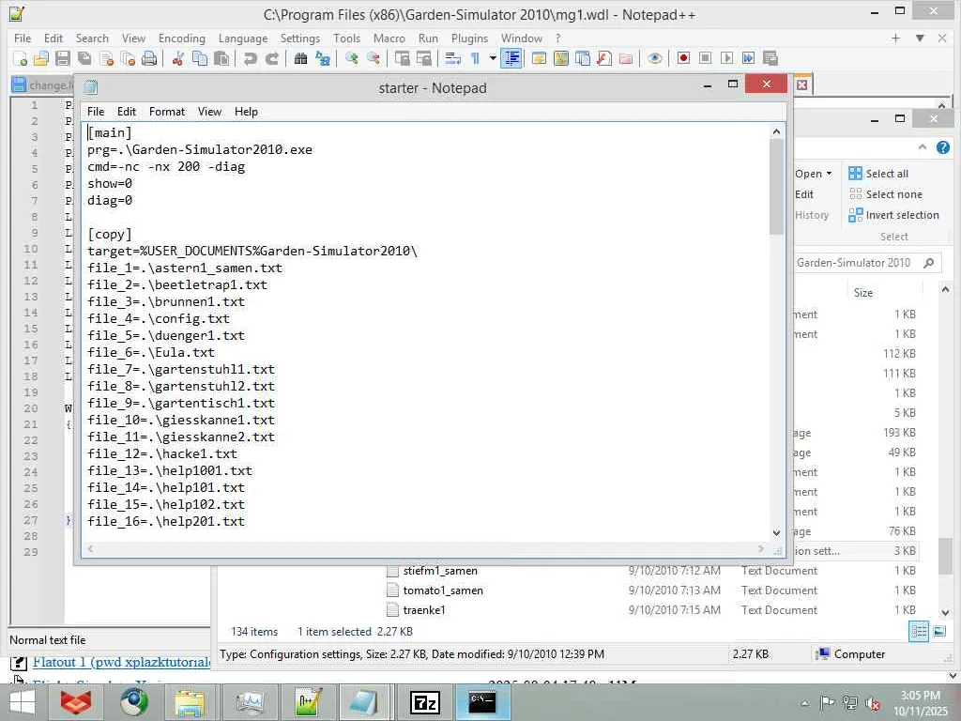Select tomato1_samen file in Explorer
The width and height of the screenshot is (961, 721).
pos(443,591)
